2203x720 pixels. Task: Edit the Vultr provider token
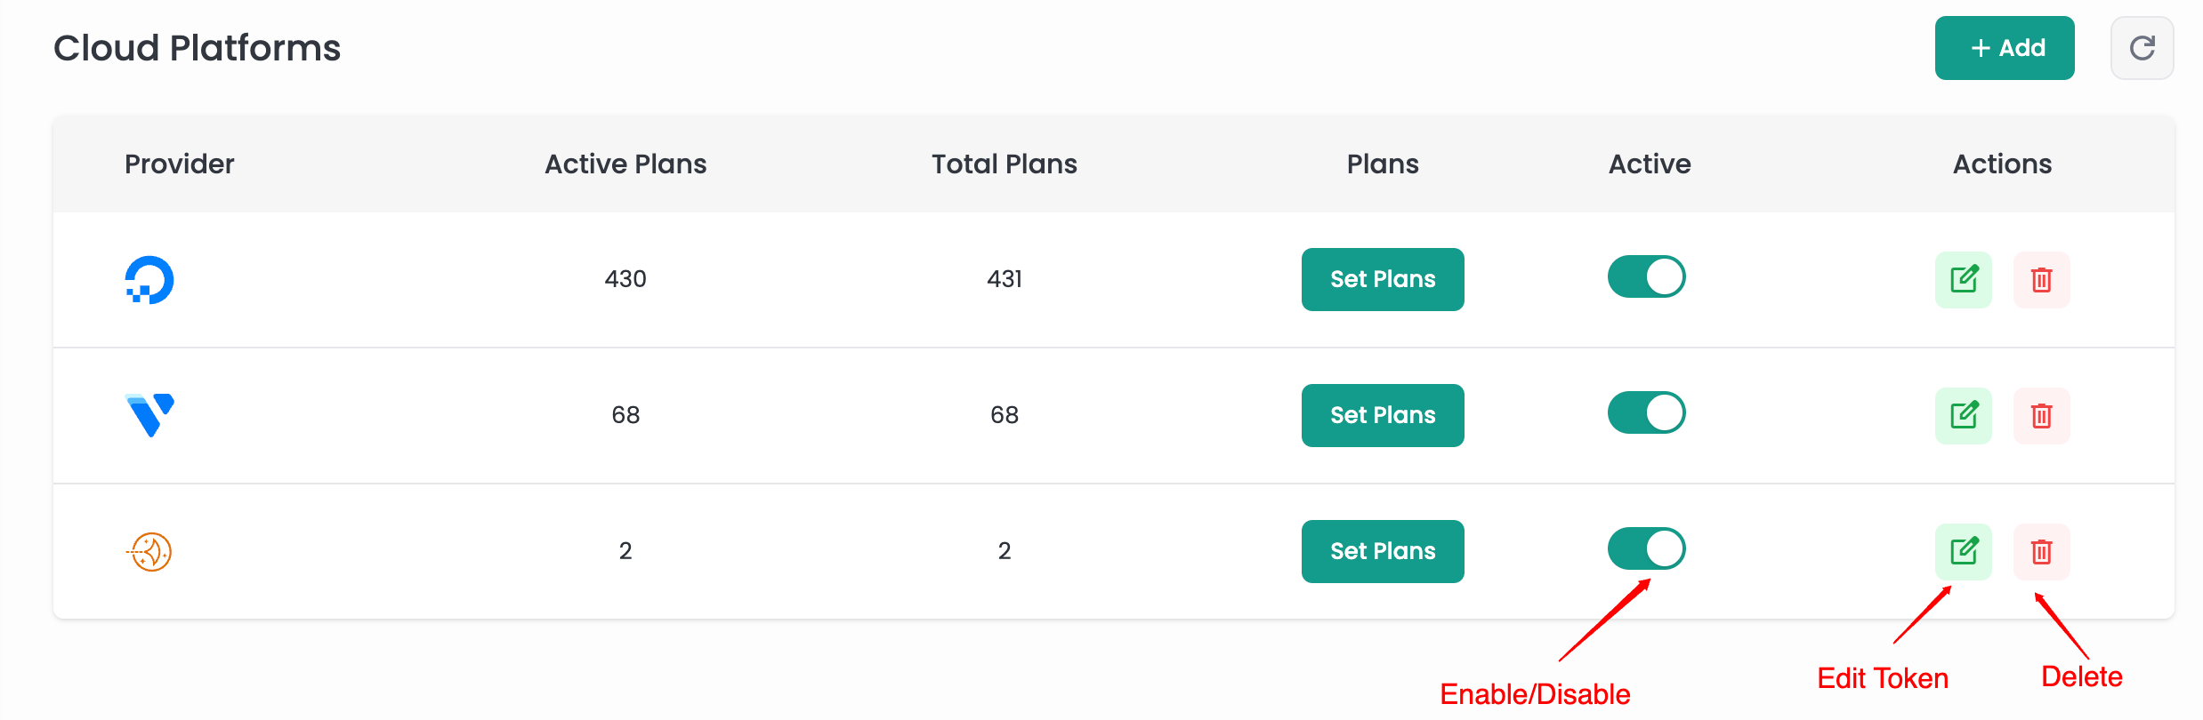(1964, 416)
